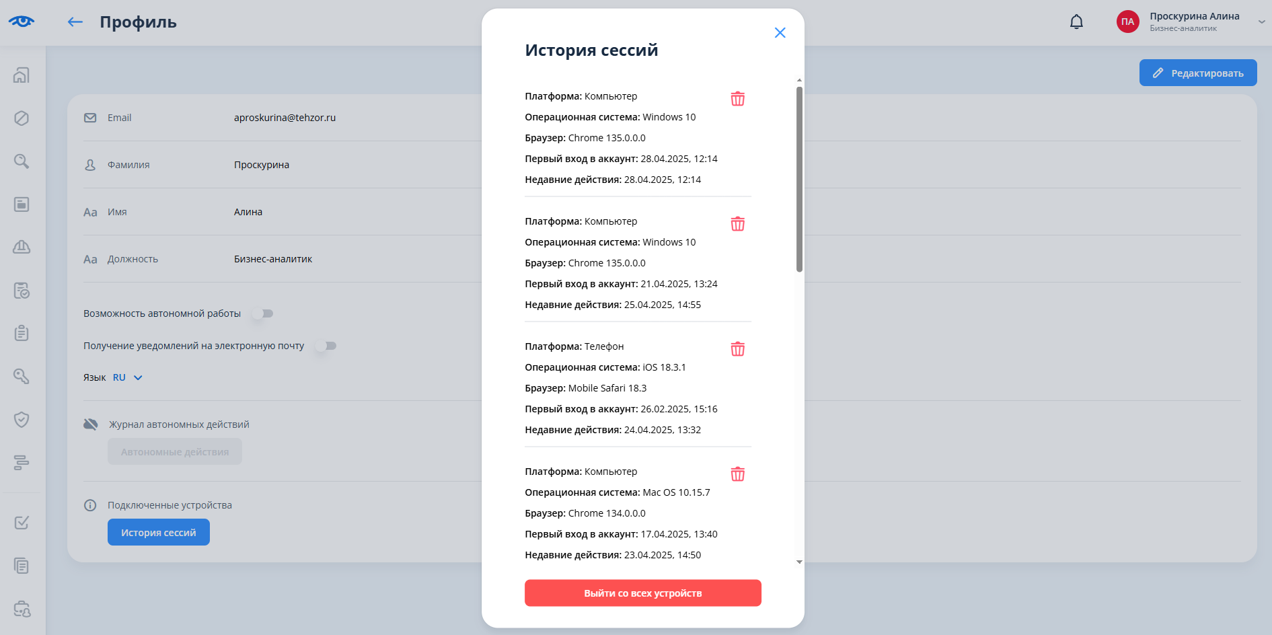Open the search icon in the sidebar

coord(22,161)
